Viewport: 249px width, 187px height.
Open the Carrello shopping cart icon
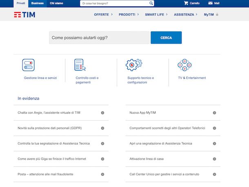point(186,3)
